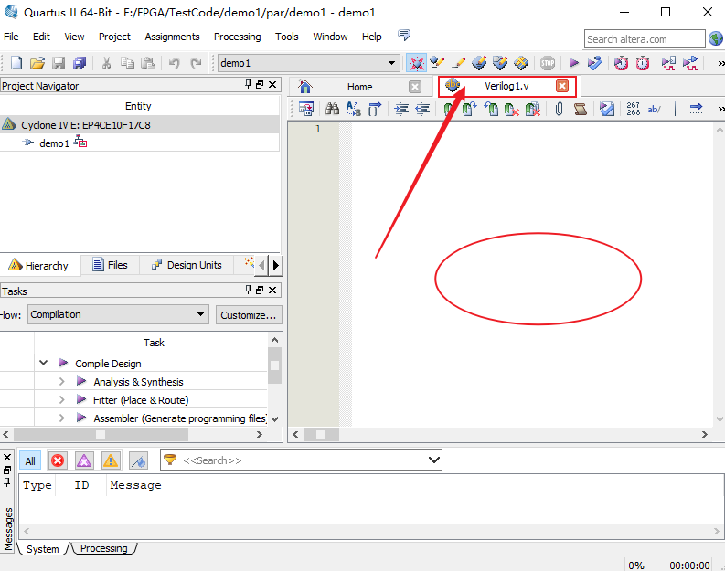Float the Tasks panel

click(260, 290)
